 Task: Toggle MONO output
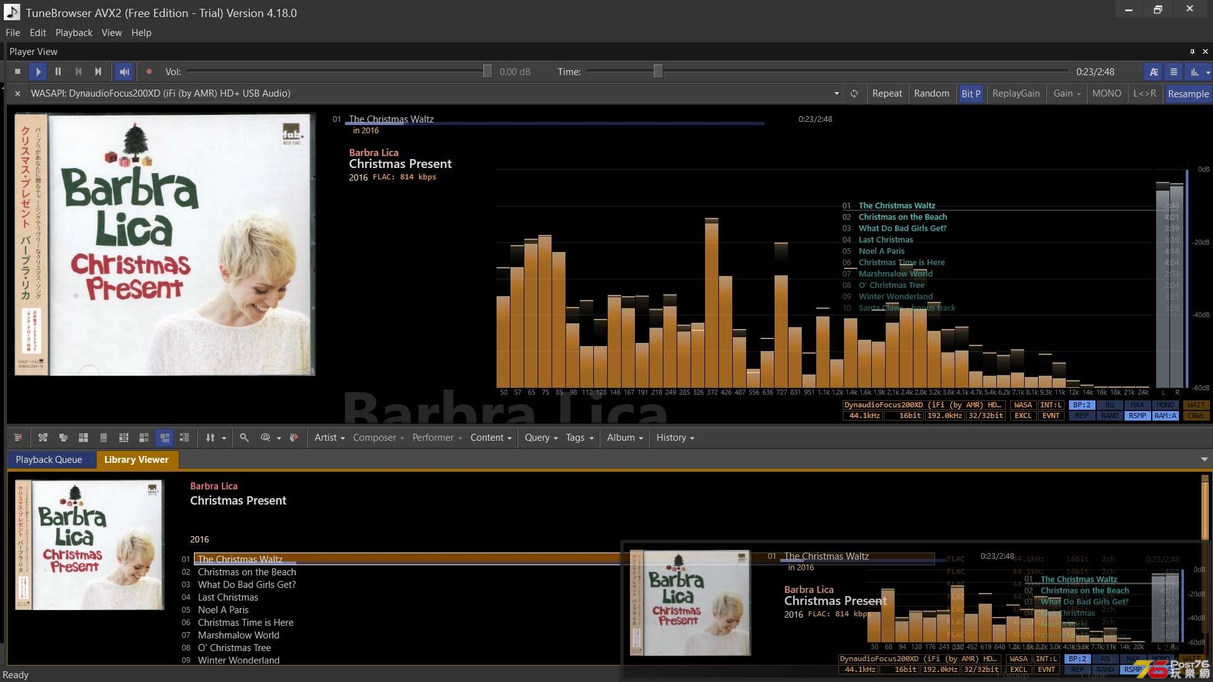point(1106,93)
